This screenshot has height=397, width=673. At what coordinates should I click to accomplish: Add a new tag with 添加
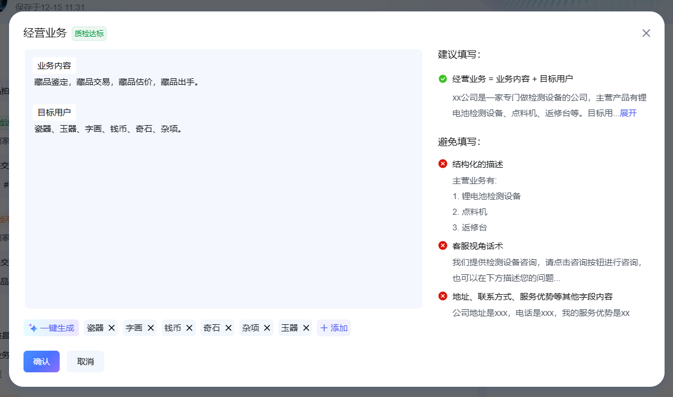click(334, 328)
